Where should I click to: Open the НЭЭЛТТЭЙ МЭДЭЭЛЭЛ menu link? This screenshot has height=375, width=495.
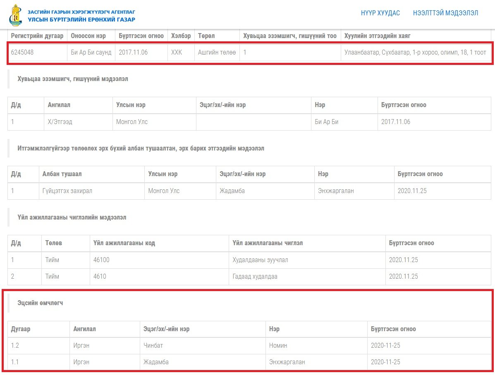pos(445,13)
